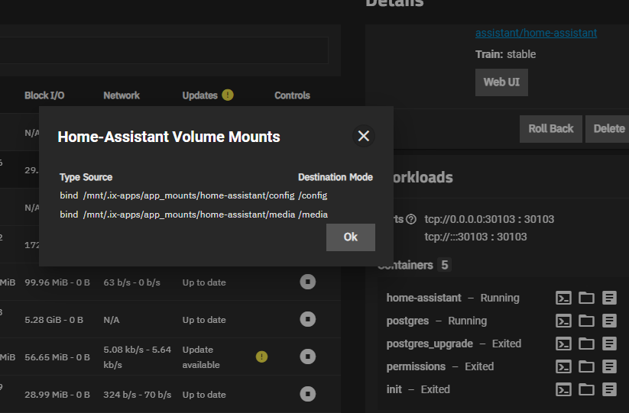Open shell for init container
629x413 pixels.
(563, 389)
